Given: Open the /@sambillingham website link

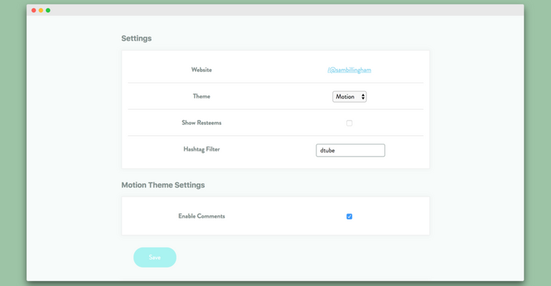Looking at the screenshot, I should 349,70.
